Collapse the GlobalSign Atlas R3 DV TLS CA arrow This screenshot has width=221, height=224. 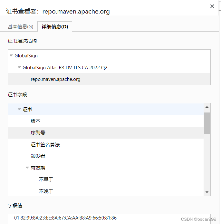point(19,67)
